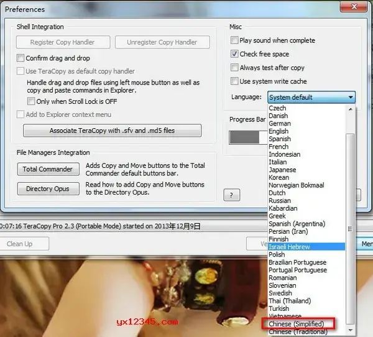Select Indonesian language entry
This screenshot has height=337, width=373.
(x=306, y=154)
